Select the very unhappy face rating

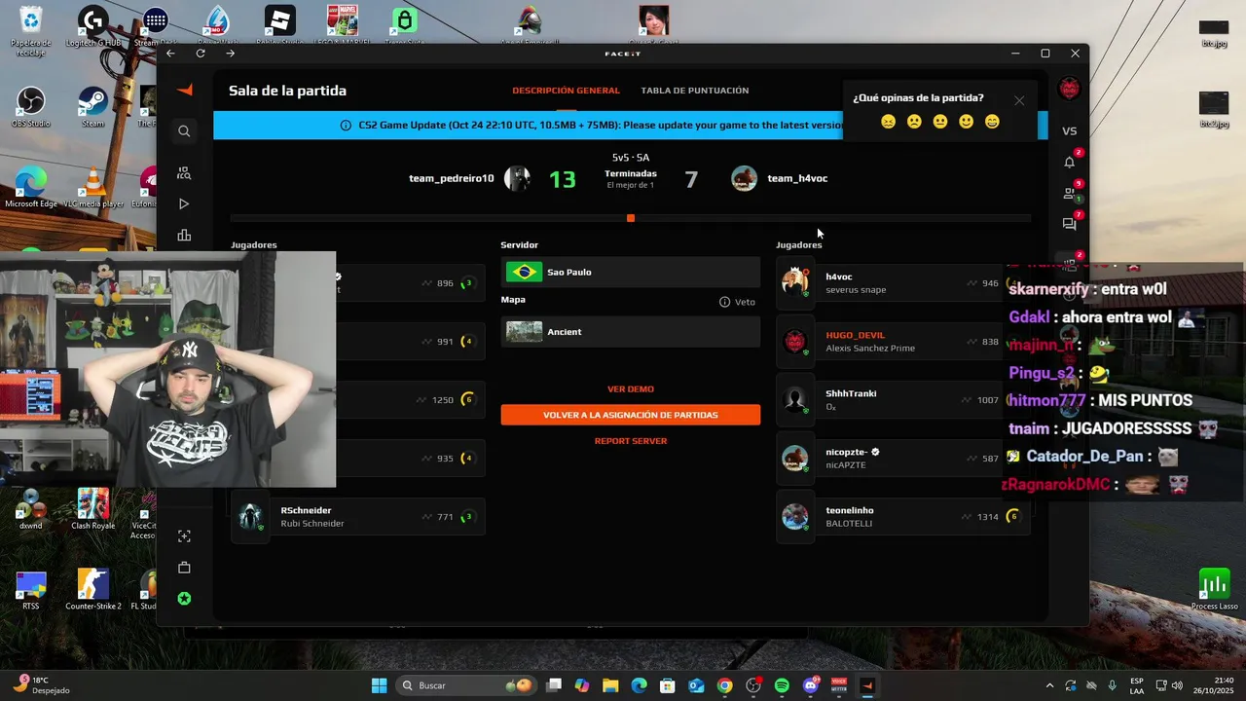pos(888,122)
